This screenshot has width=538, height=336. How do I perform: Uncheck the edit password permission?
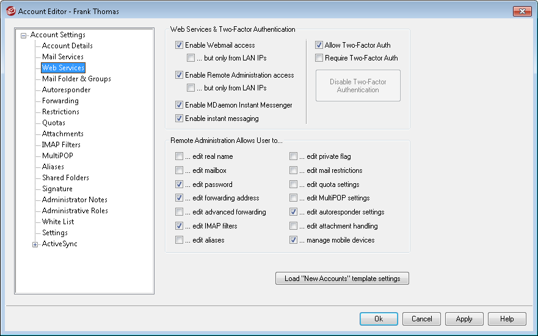[x=179, y=184]
